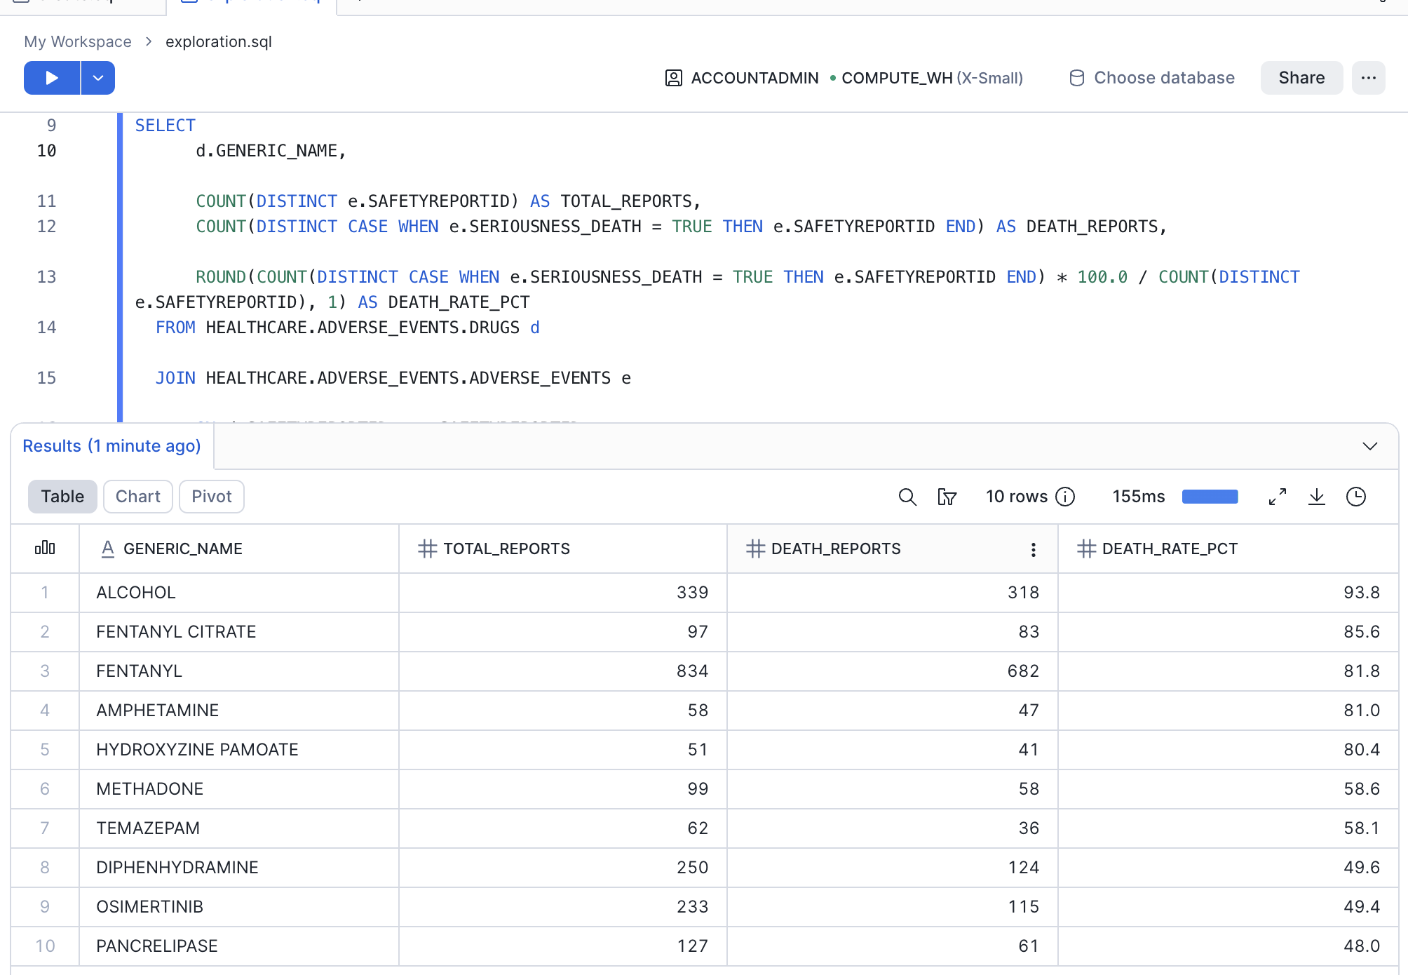Image resolution: width=1408 pixels, height=975 pixels.
Task: Go to My Workspace breadcrumb
Action: pos(78,41)
